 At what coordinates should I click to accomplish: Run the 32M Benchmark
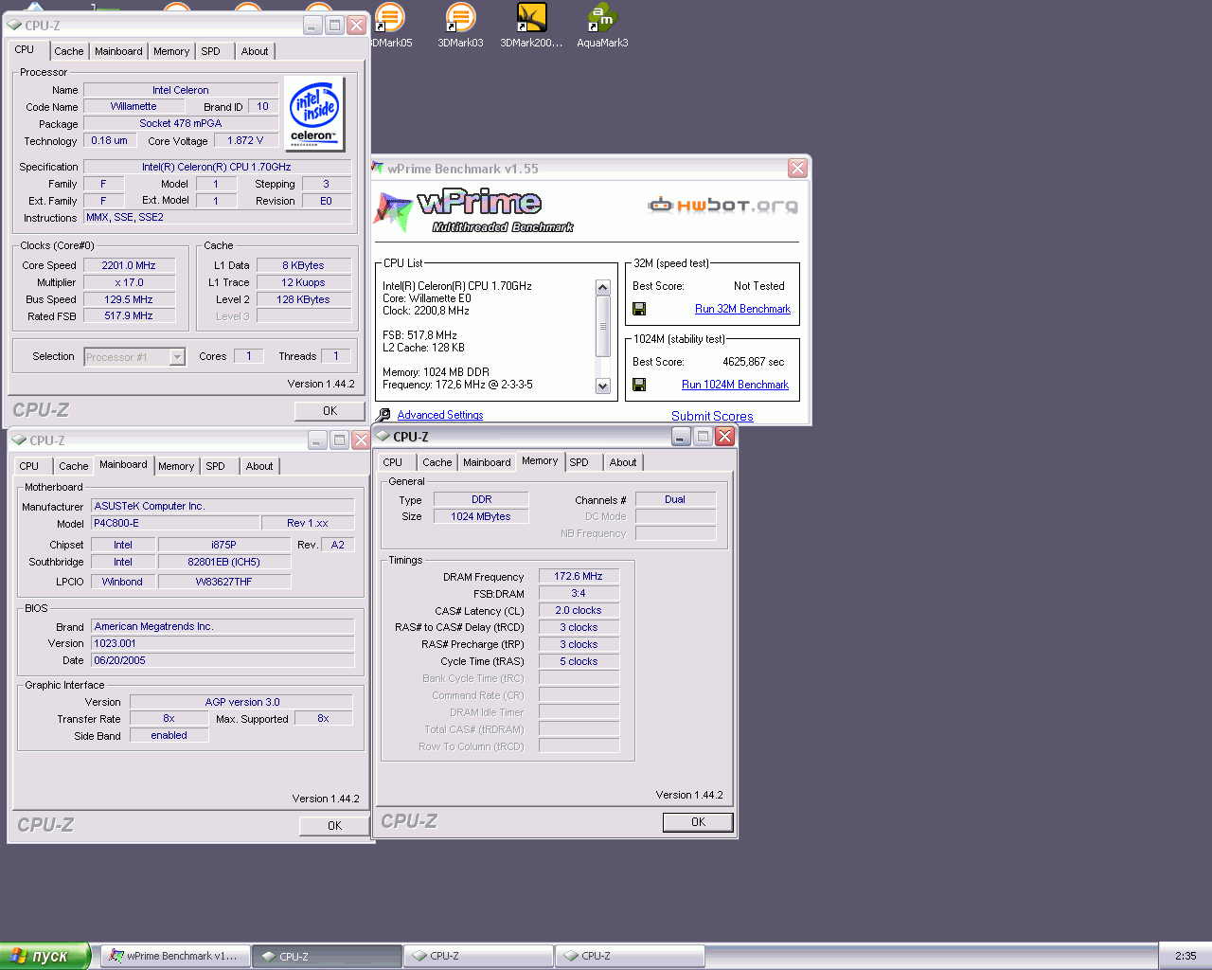(x=742, y=309)
